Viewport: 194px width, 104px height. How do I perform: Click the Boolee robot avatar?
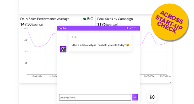point(63,49)
